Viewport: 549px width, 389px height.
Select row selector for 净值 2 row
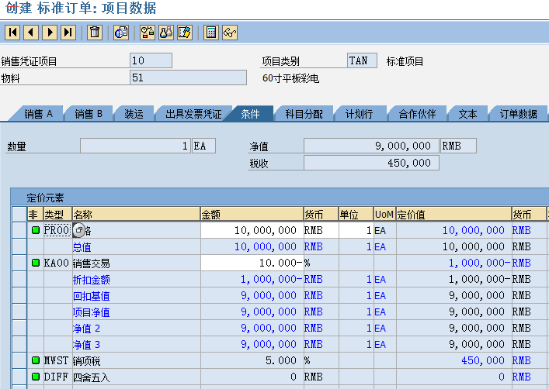tap(19, 328)
